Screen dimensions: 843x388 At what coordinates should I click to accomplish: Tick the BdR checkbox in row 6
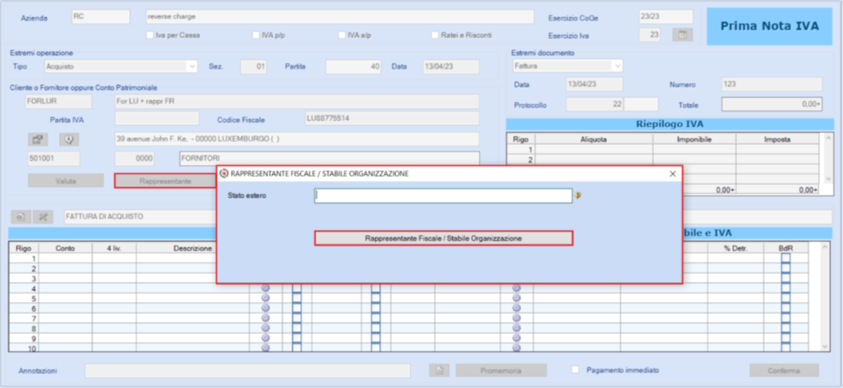click(x=786, y=308)
